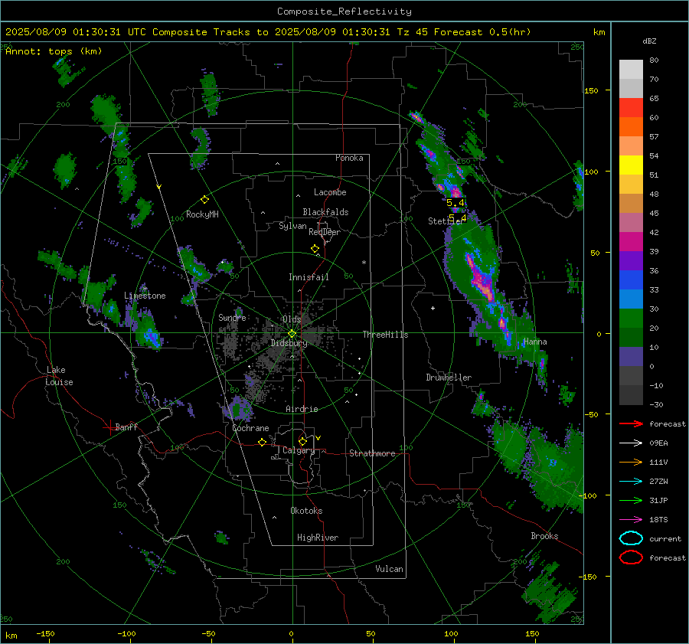The image size is (689, 644).
Task: Select the magenta 42 dBZ swatch
Action: click(x=631, y=241)
